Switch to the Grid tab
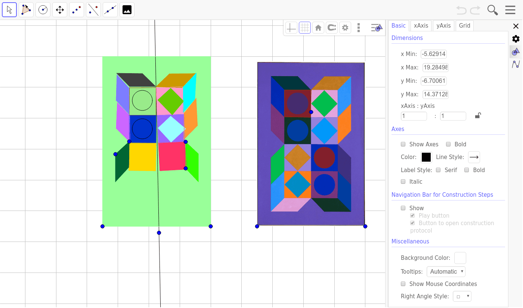523x308 pixels. click(465, 25)
